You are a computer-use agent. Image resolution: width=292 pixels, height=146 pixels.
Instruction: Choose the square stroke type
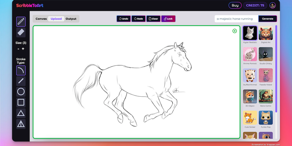[21, 102]
